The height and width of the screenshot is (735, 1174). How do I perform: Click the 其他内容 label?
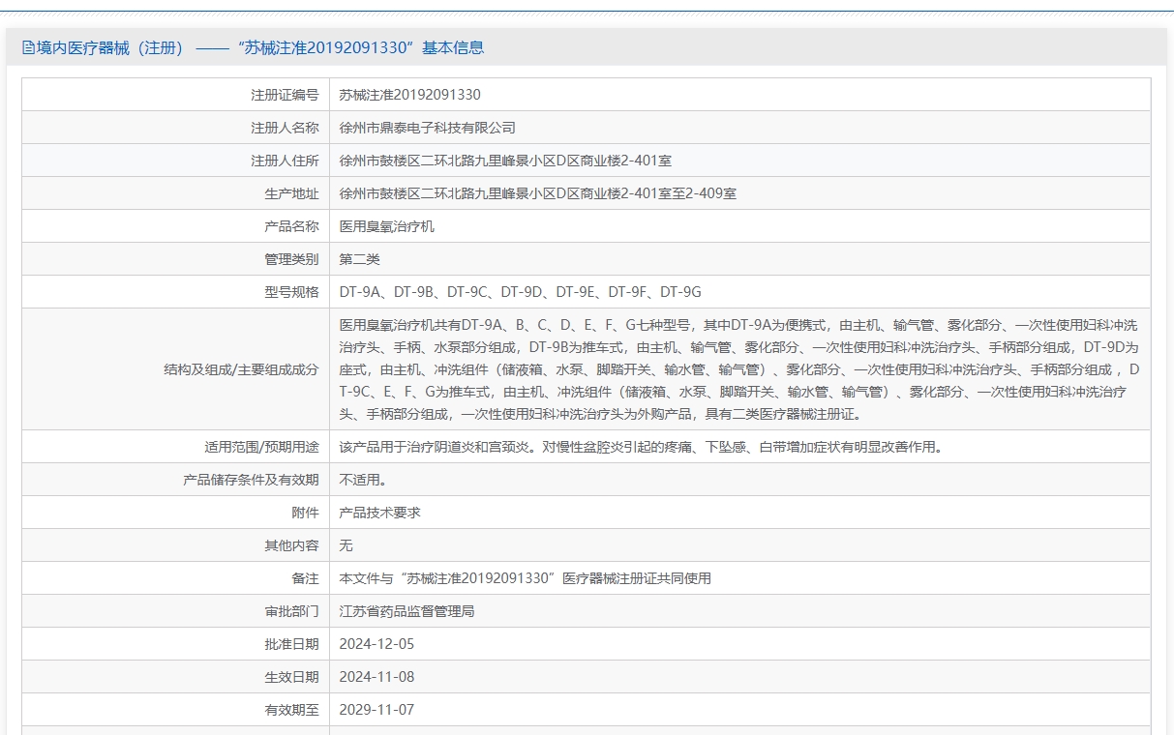click(291, 545)
